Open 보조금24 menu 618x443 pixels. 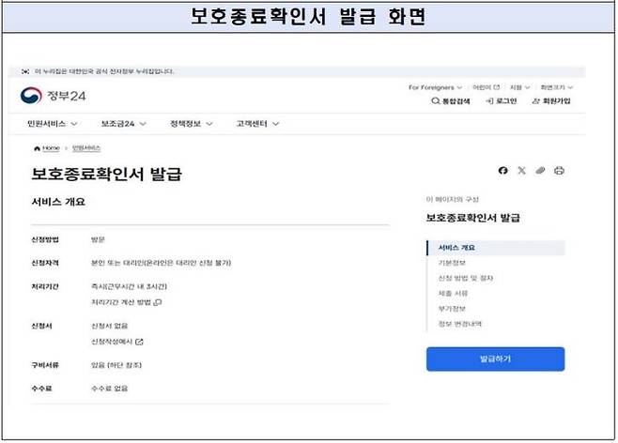(124, 124)
